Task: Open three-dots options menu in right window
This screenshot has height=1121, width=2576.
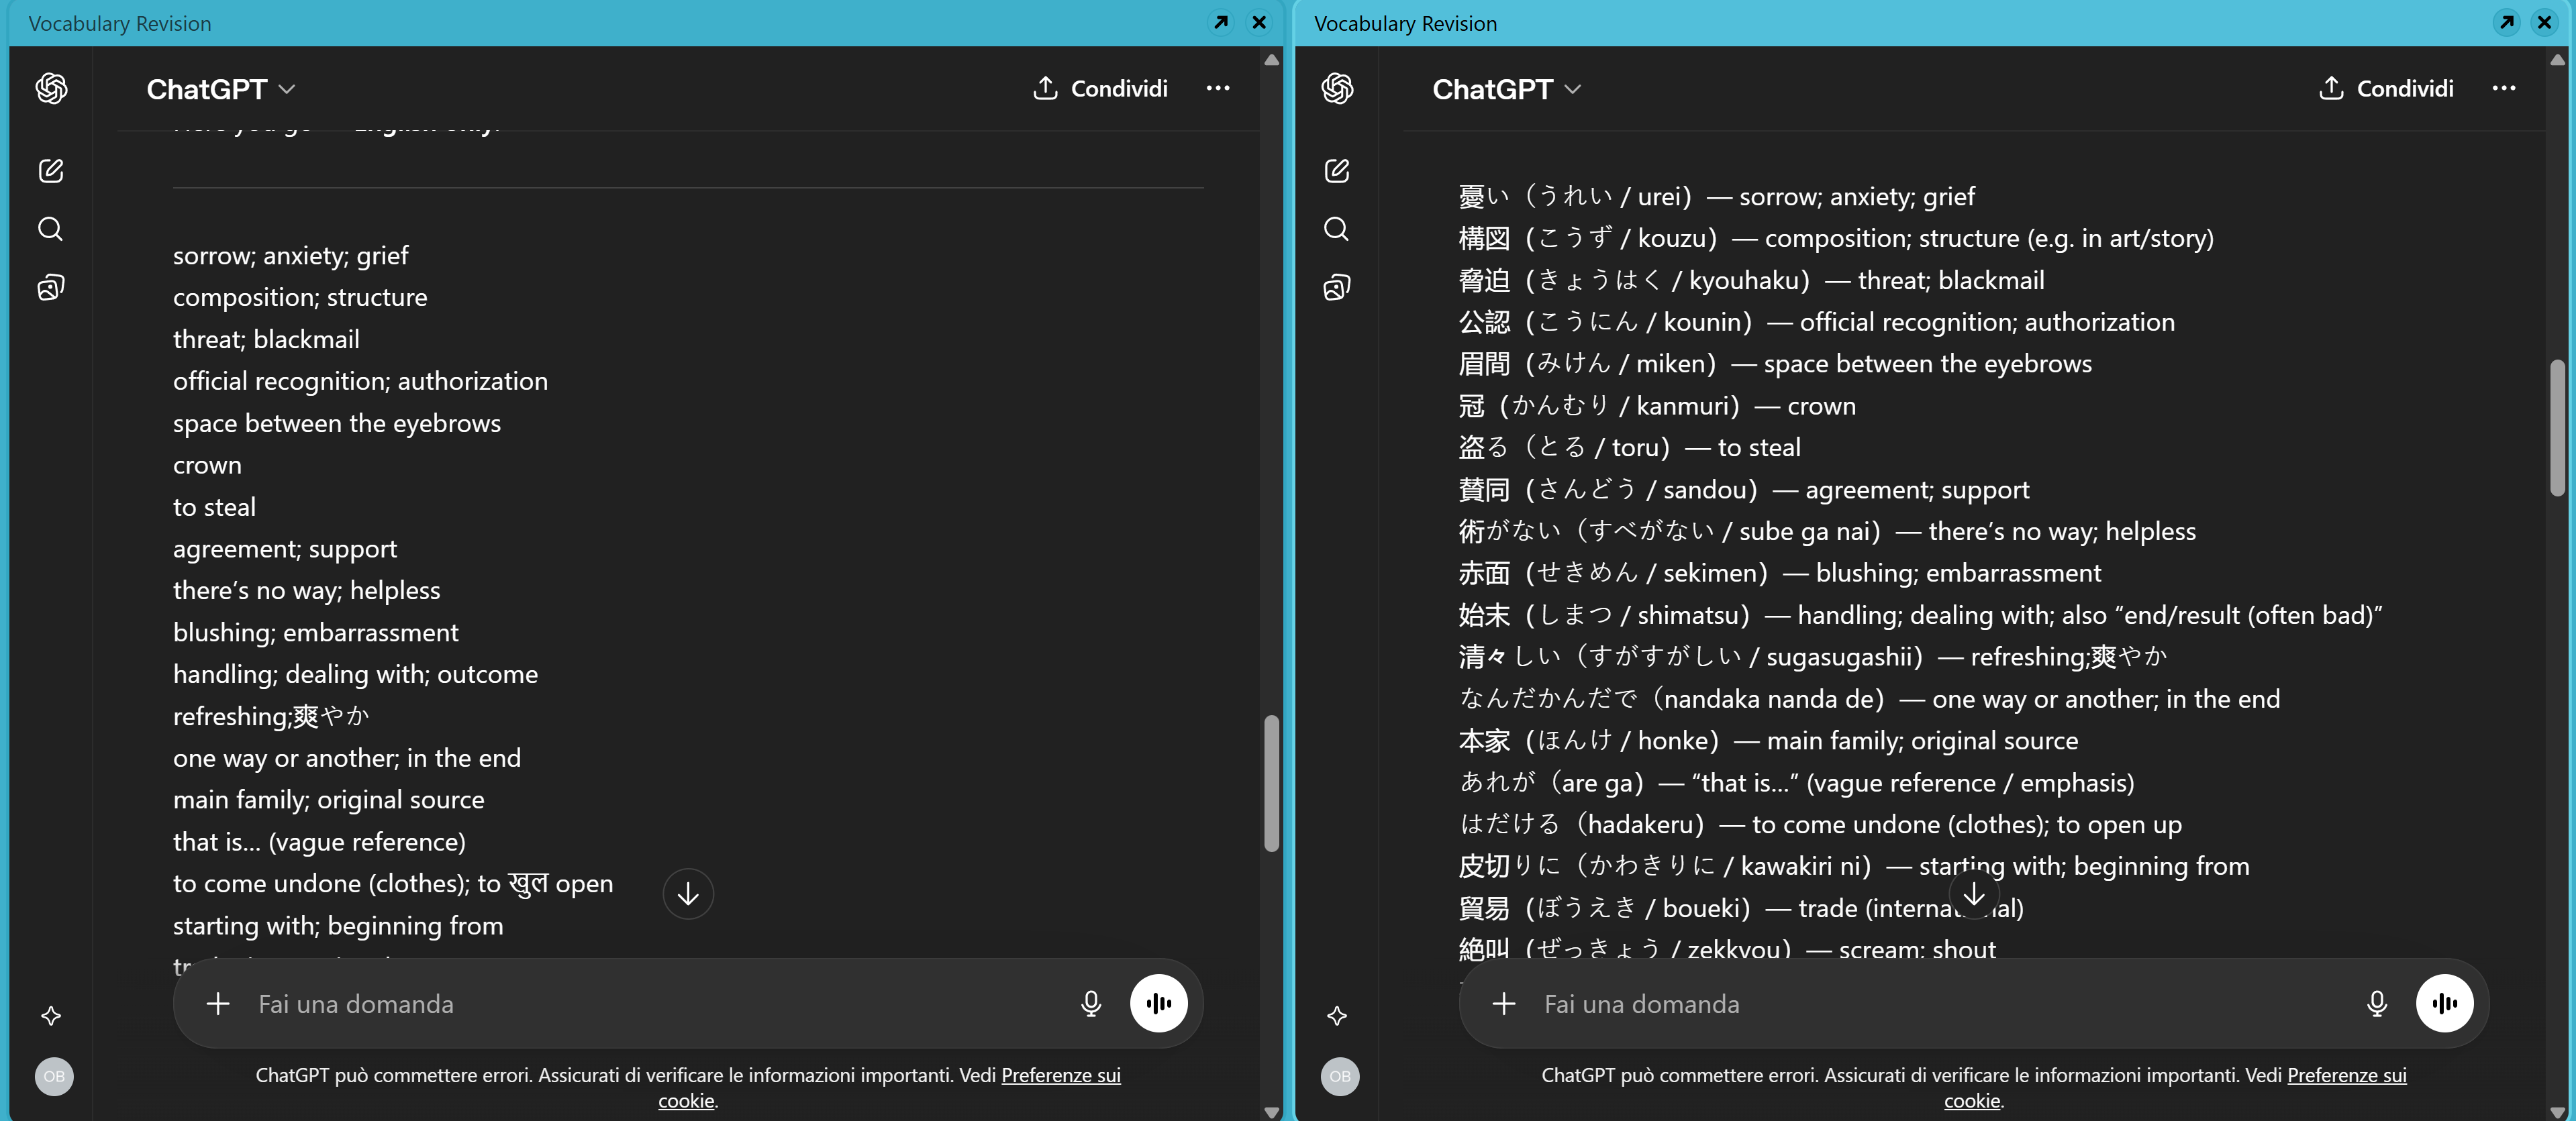Action: 2503,88
